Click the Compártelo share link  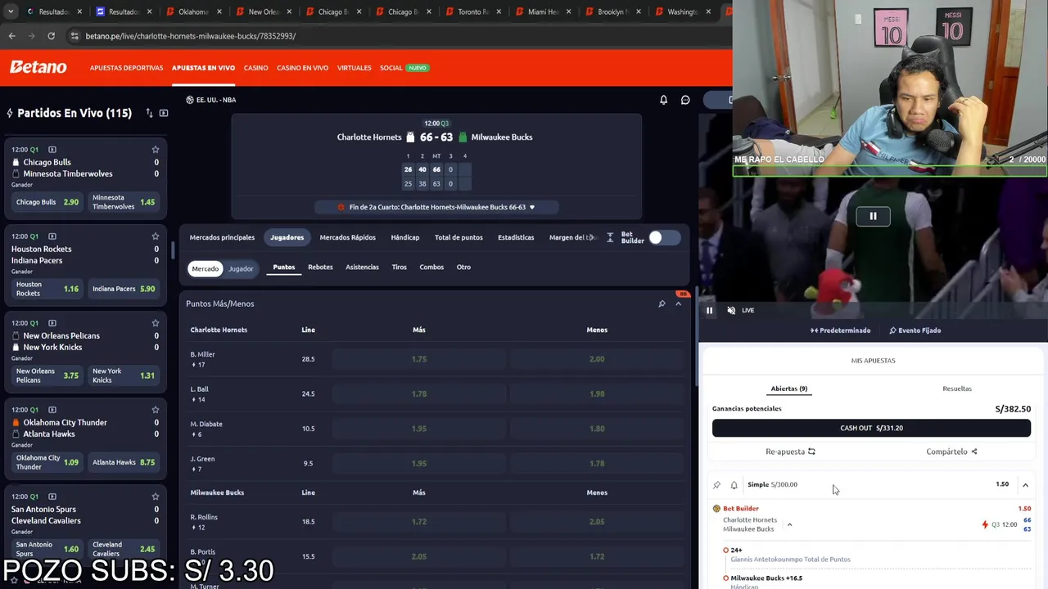(x=951, y=452)
